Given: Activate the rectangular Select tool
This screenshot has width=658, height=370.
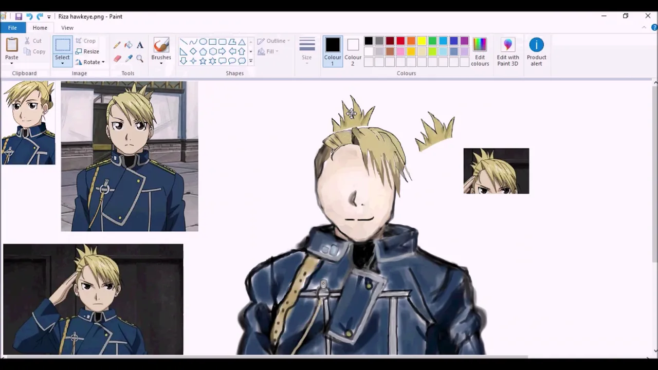Looking at the screenshot, I should coord(62,45).
